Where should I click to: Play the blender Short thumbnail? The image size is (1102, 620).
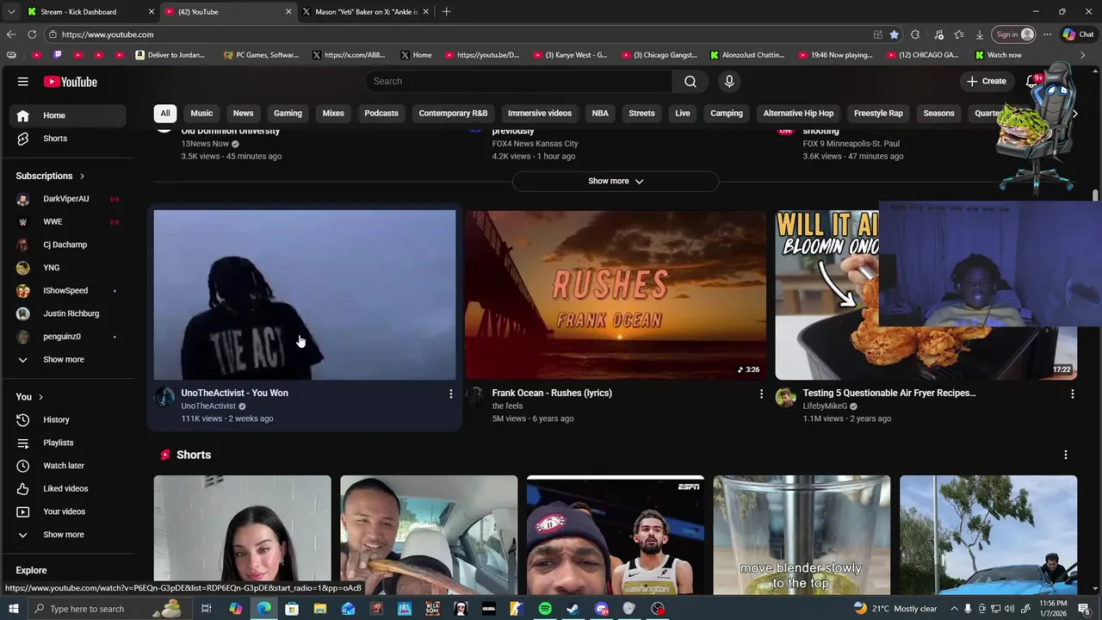click(802, 535)
